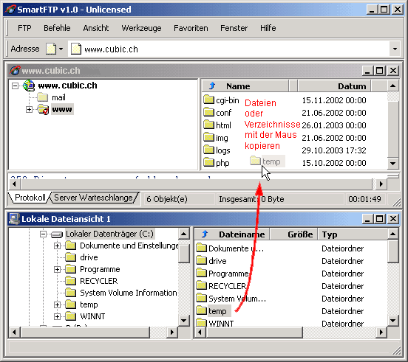Image resolution: width=408 pixels, height=362 pixels.
Task: Click remote file list scroll-up arrow
Action: pyautogui.click(x=392, y=86)
